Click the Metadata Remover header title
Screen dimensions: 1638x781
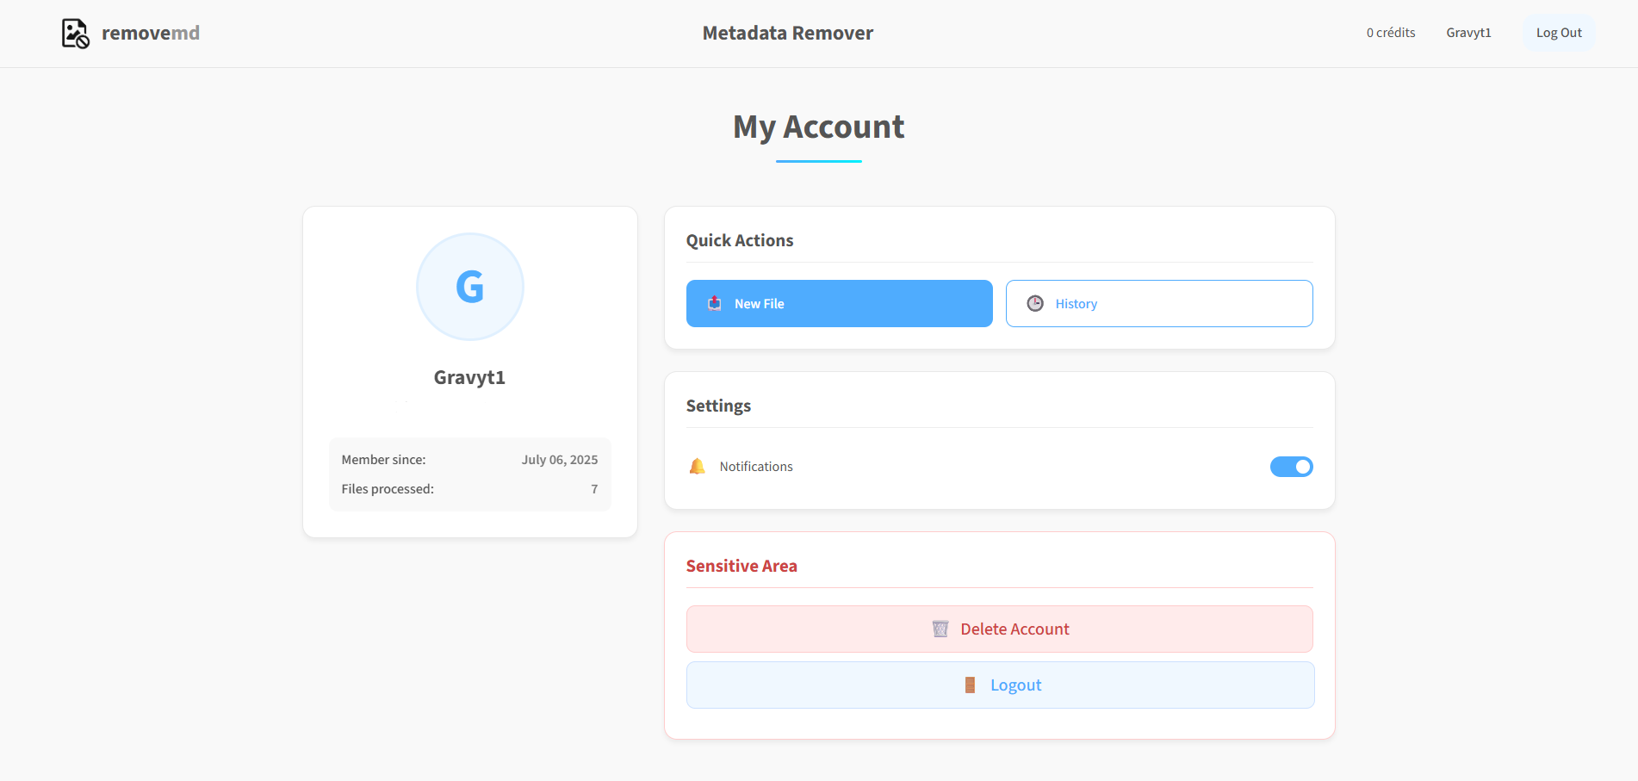(788, 33)
